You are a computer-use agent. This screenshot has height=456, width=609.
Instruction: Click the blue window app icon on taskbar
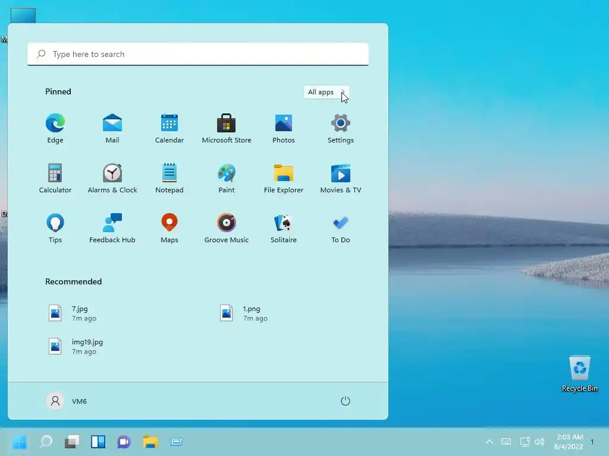click(176, 442)
